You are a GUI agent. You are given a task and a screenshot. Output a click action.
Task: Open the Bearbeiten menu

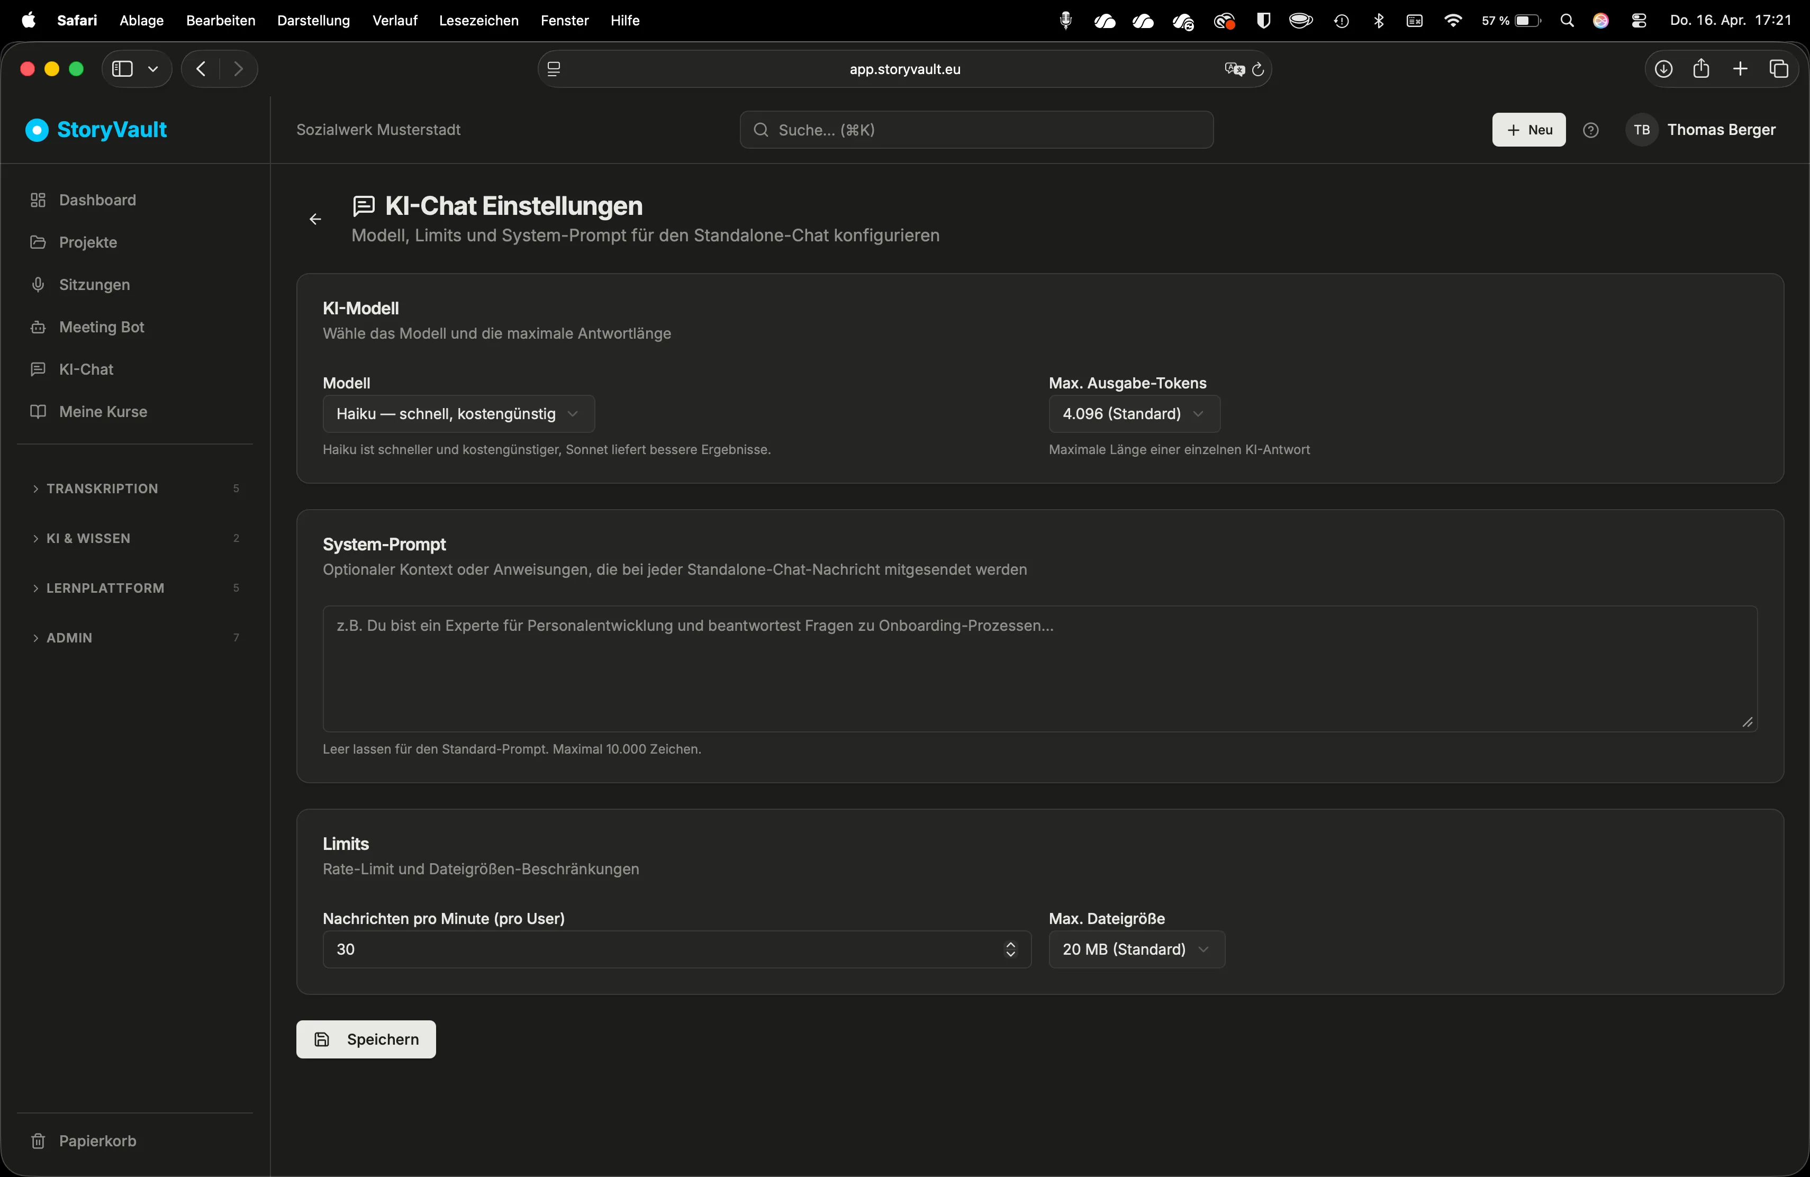click(x=221, y=21)
